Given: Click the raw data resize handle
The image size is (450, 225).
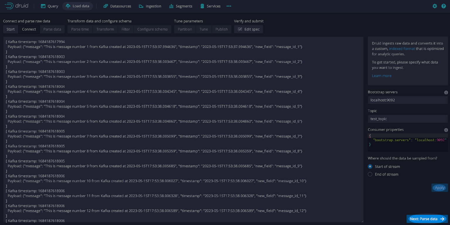Looking at the screenshot, I should 362,221.
